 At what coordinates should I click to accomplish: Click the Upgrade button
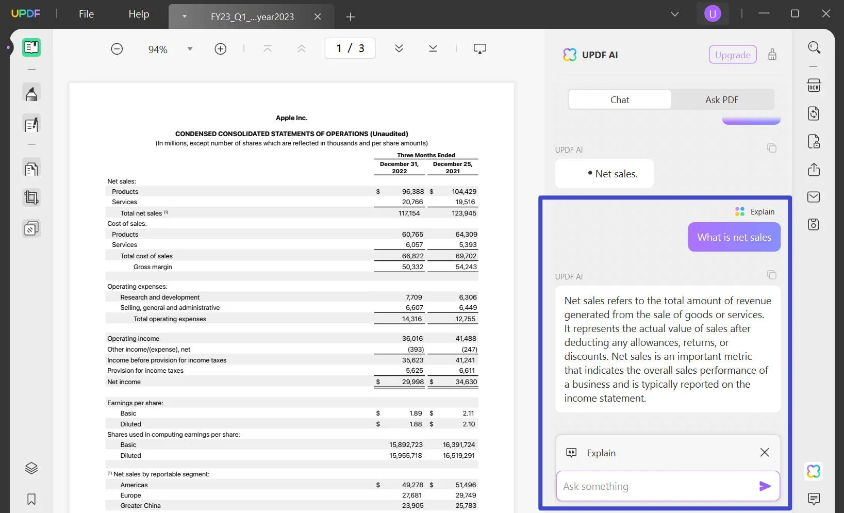(732, 55)
